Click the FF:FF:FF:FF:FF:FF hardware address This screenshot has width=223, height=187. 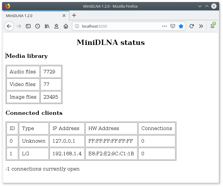point(111,141)
